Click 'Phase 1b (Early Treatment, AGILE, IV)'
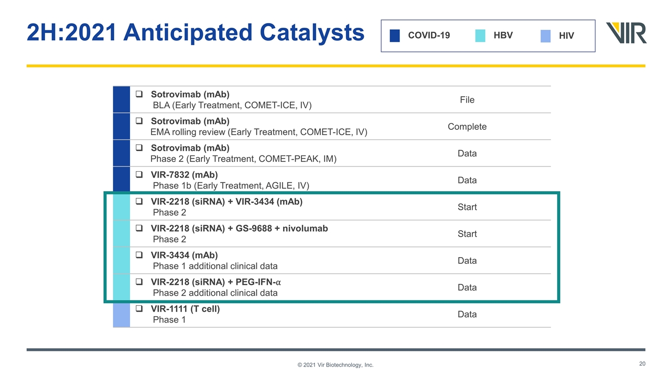671x377 pixels. (x=231, y=186)
